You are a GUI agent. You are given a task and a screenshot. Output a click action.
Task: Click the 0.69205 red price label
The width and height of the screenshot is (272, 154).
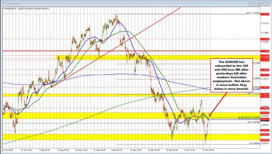(x=265, y=135)
